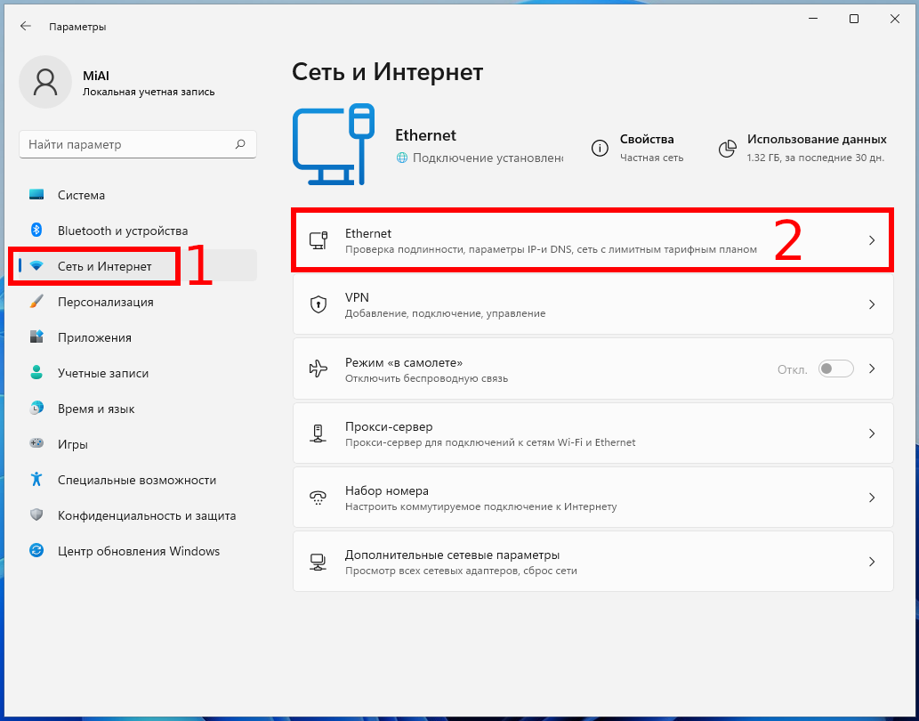Open the Ethernet settings card
Viewport: 919px width, 721px height.
point(593,240)
